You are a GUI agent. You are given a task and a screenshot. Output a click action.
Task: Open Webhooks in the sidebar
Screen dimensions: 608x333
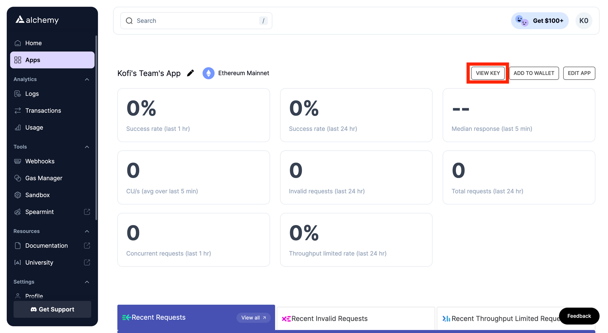(40, 161)
